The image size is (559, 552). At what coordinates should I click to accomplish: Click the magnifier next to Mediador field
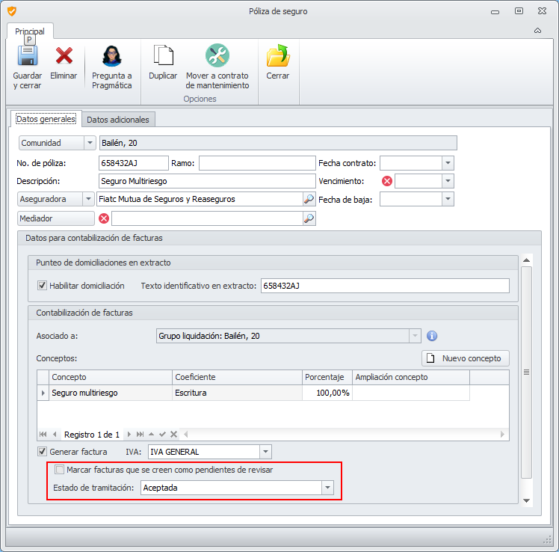pos(309,218)
